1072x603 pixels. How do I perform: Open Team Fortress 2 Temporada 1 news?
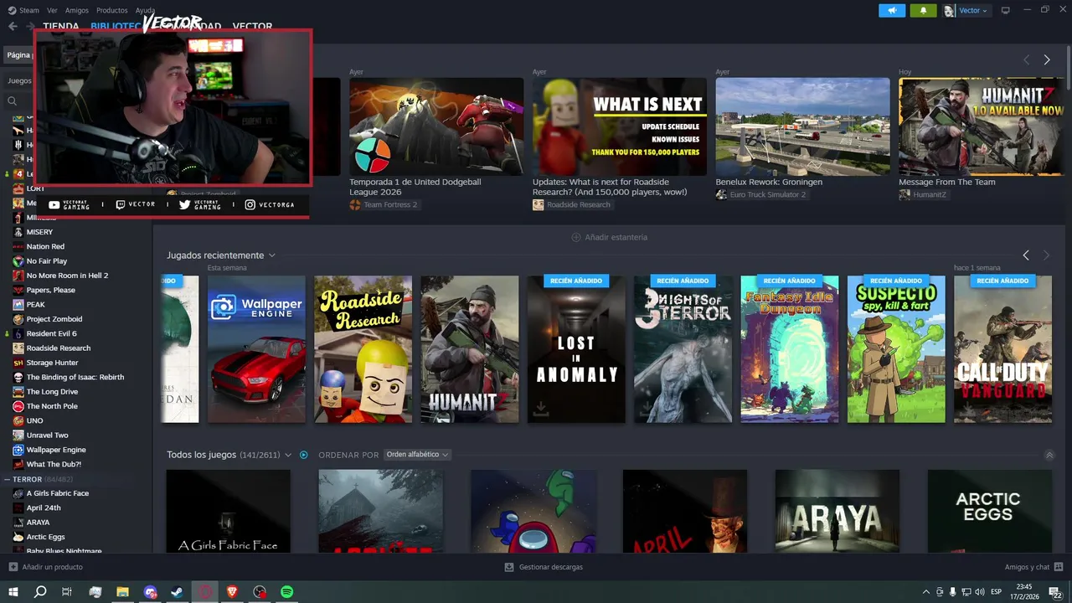[x=436, y=126]
